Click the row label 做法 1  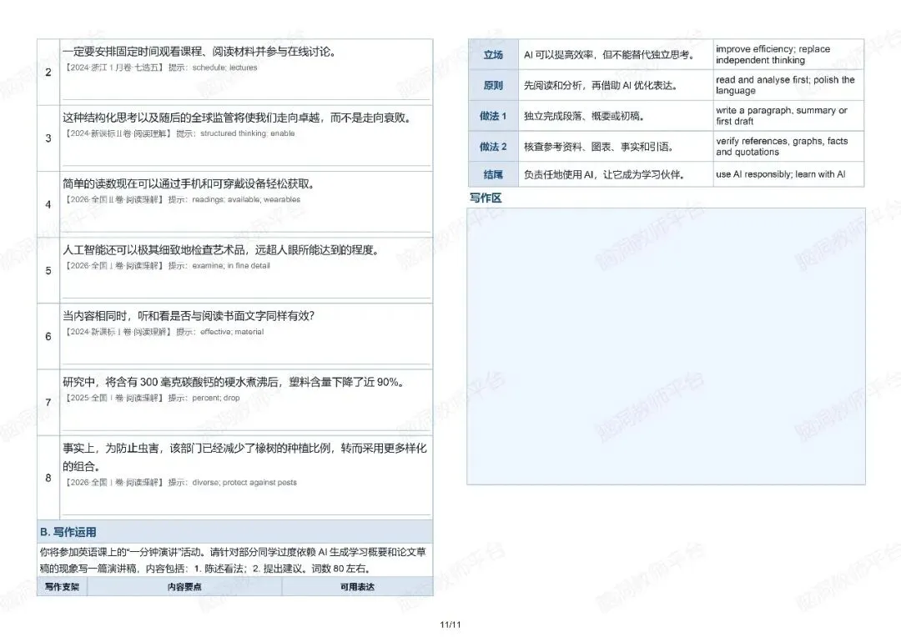coord(493,116)
